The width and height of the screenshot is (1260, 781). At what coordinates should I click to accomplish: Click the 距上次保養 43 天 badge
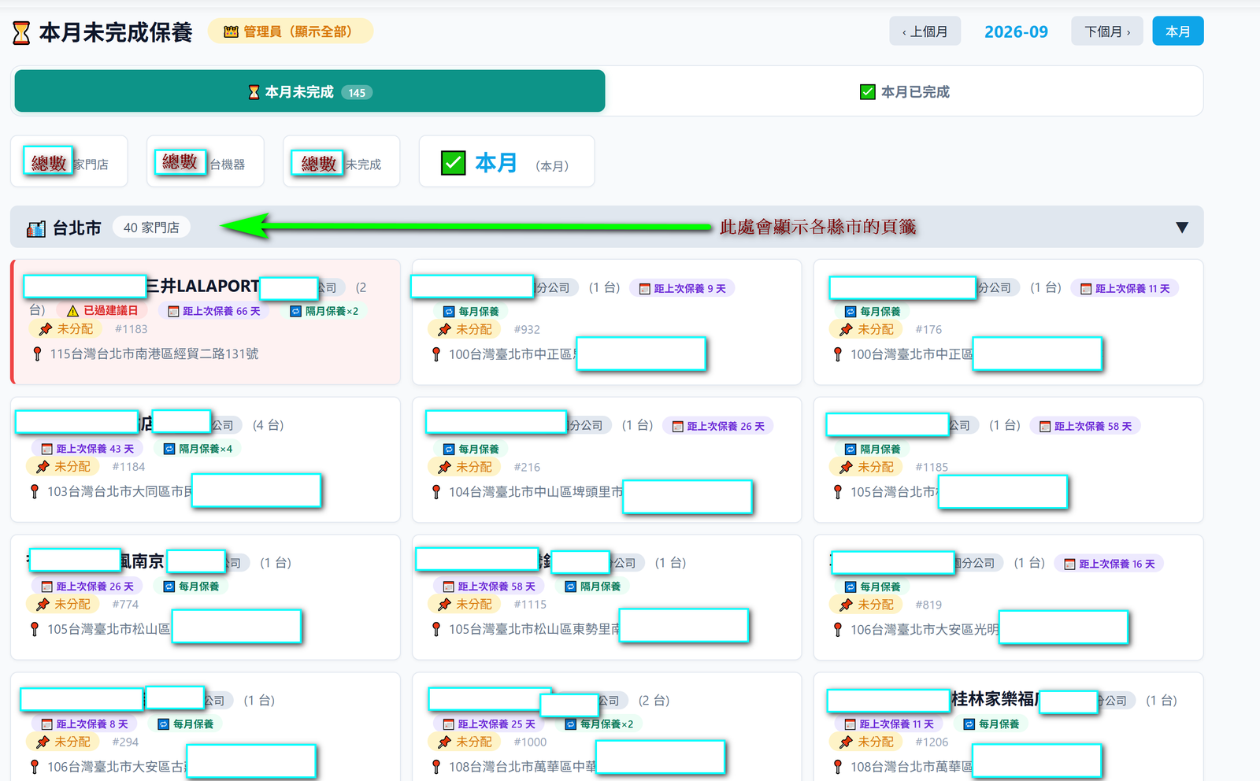pos(87,449)
